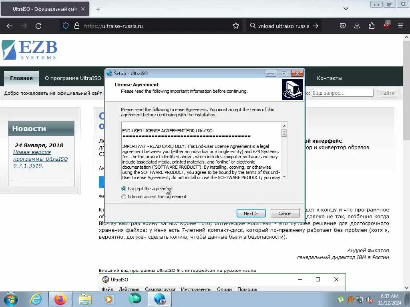Click the Firefox search box text

click(x=284, y=26)
